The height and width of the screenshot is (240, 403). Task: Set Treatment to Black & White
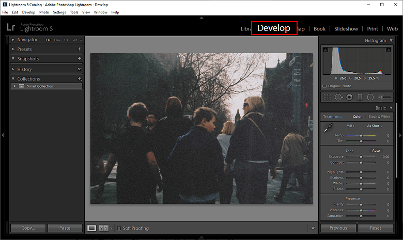(x=379, y=117)
